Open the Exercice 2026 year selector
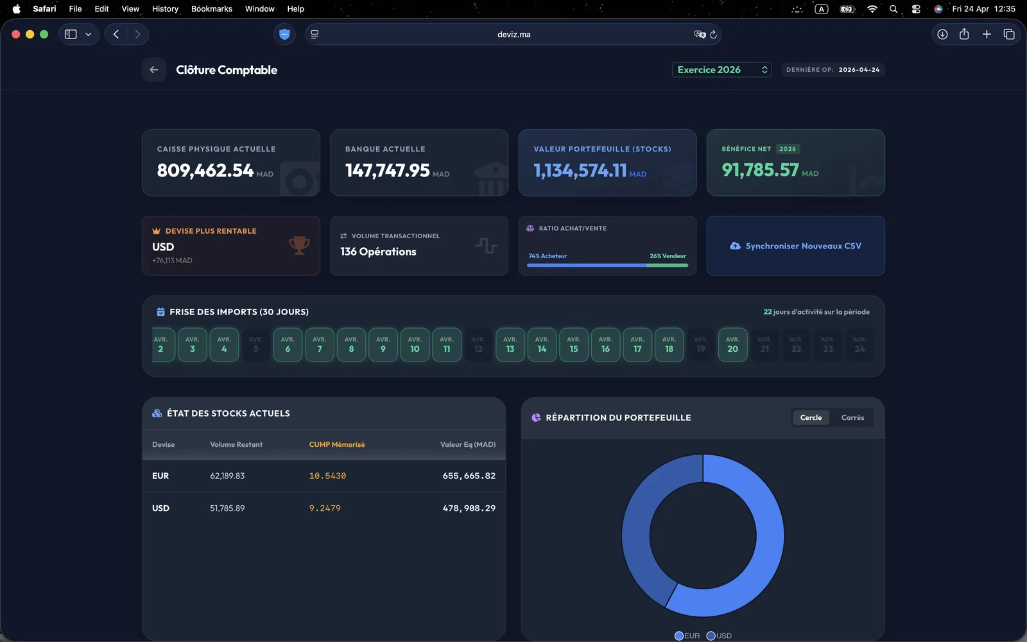Viewport: 1027px width, 642px height. coord(722,70)
